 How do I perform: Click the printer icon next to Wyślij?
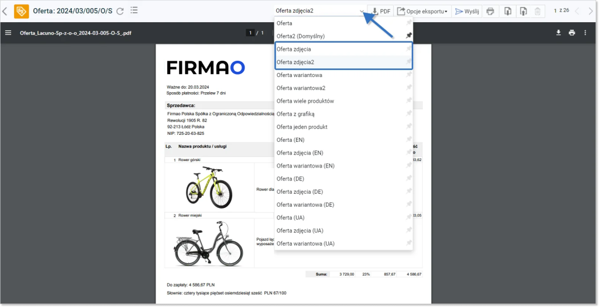point(491,11)
